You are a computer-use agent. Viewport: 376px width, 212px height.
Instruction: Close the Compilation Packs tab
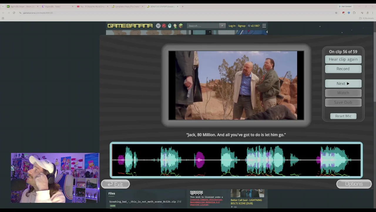pos(142,6)
